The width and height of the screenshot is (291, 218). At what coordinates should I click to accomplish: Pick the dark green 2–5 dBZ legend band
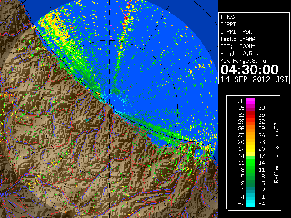[x=250, y=183]
